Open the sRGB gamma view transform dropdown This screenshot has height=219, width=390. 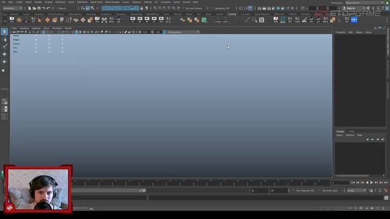click(x=183, y=32)
